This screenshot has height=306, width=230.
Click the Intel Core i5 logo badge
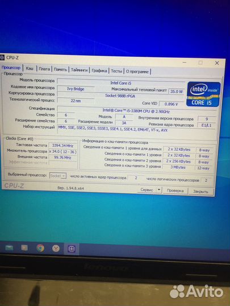[x=203, y=94]
